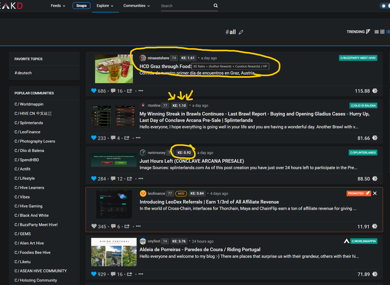The image size is (390, 285).
Task: Open comments on leofinance post (6)
Action: pyautogui.click(x=113, y=226)
